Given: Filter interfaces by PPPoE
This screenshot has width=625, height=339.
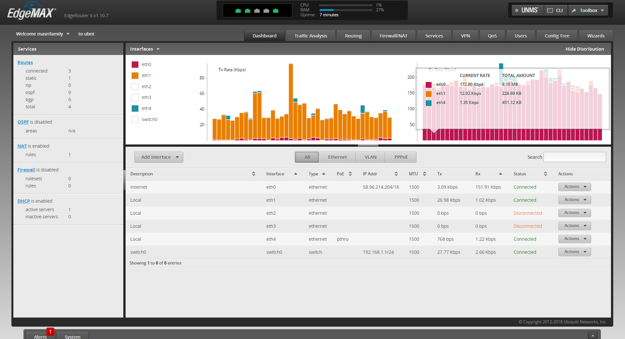Looking at the screenshot, I should click(x=401, y=157).
